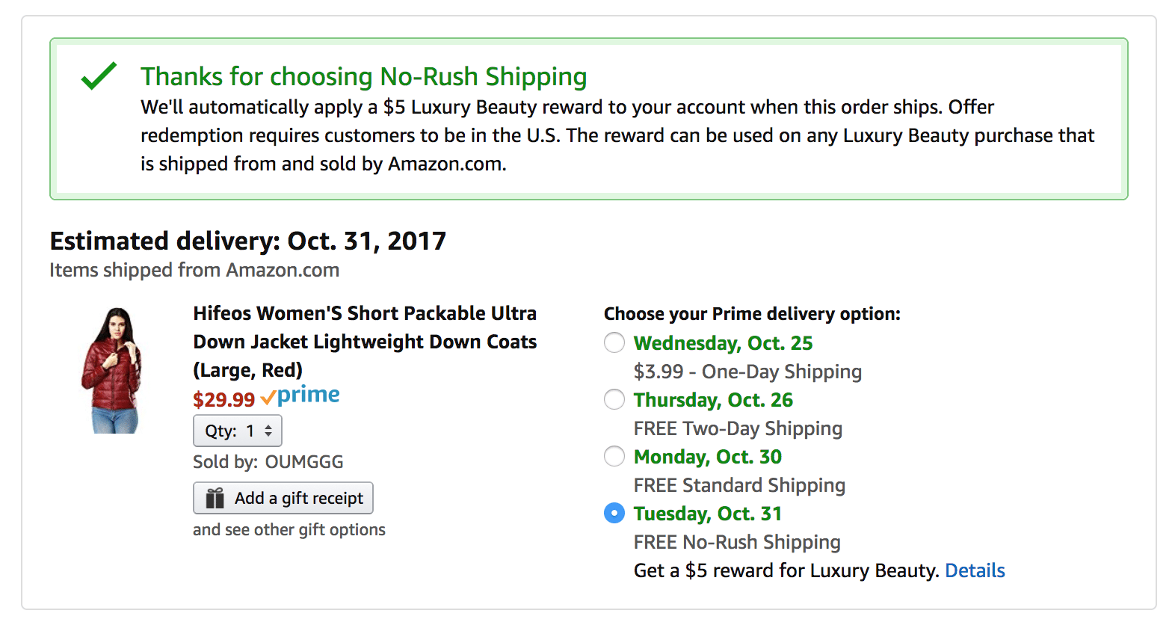Open Details link for Luxury Beauty reward

[x=975, y=570]
